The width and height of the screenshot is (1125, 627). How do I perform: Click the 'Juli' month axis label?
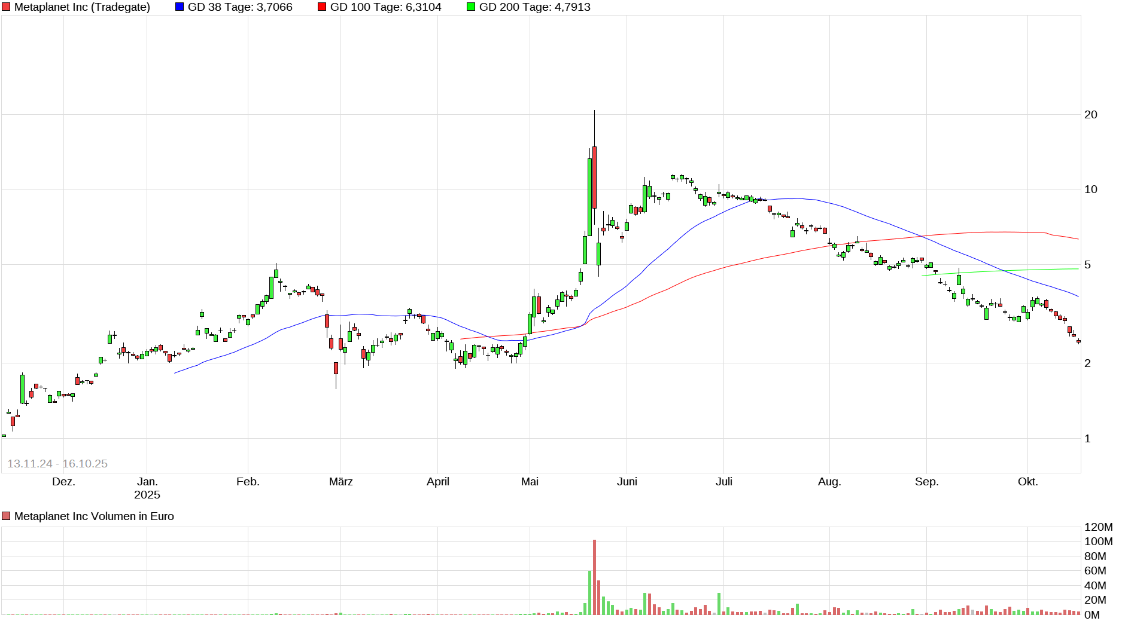tap(724, 482)
